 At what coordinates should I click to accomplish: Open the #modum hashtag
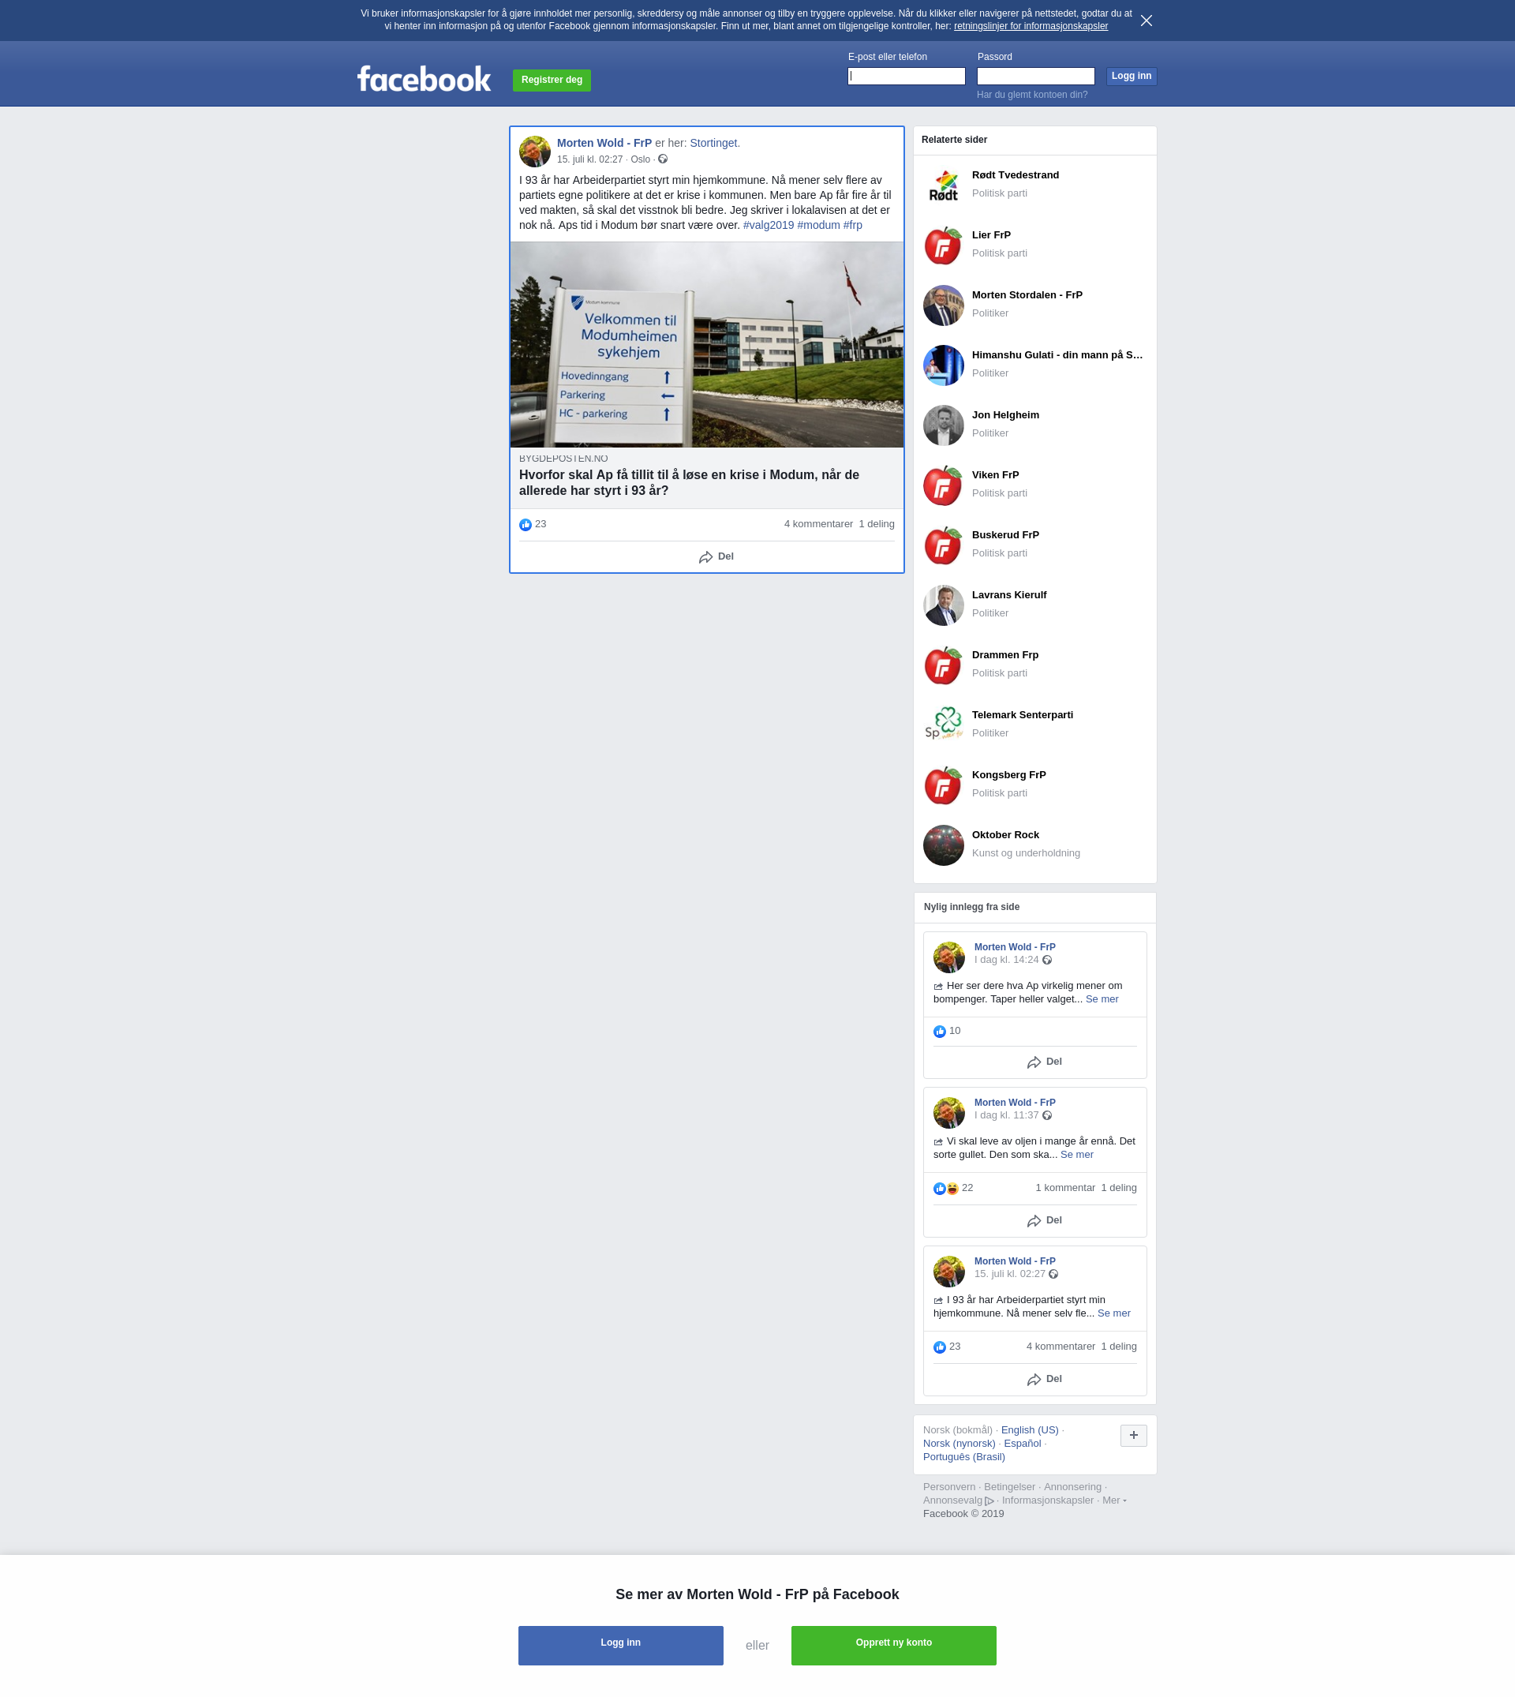(817, 225)
